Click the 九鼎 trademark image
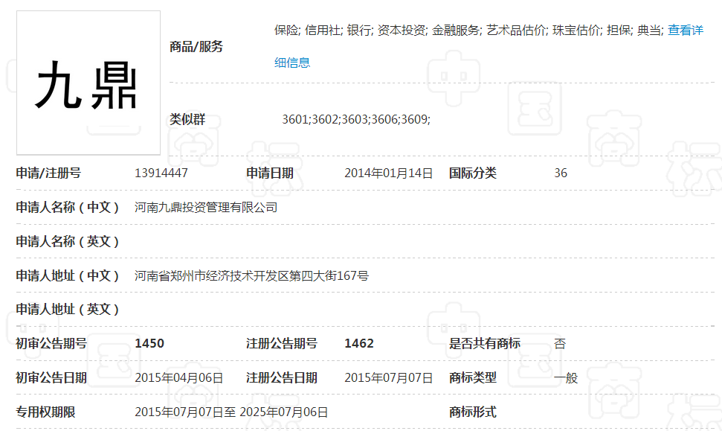Viewport: 722px width, 431px height. pos(88,82)
